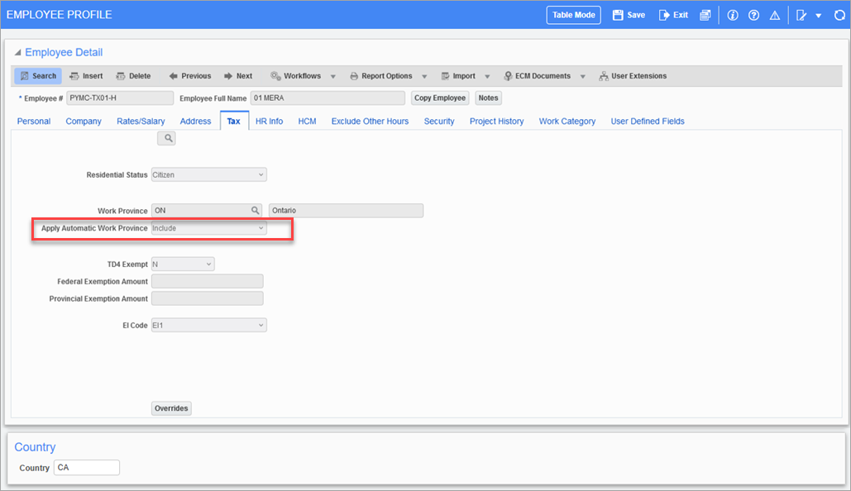The height and width of the screenshot is (491, 851).
Task: Collapse the Employee Detail section
Action: point(18,53)
